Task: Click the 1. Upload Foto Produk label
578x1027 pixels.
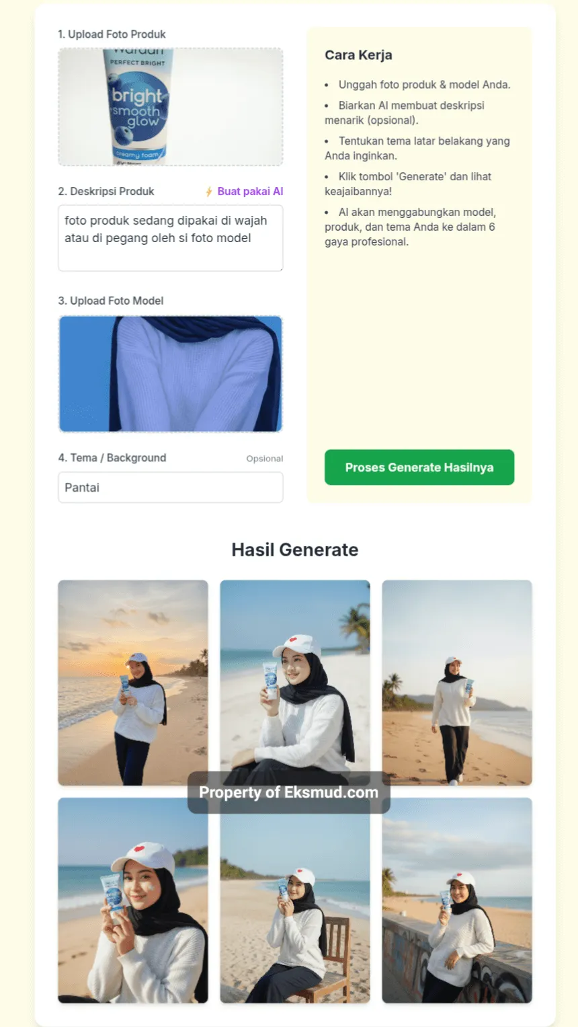Action: (112, 34)
